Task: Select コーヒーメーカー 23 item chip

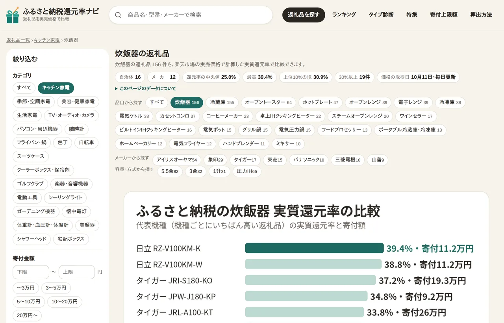Action: point(228,116)
